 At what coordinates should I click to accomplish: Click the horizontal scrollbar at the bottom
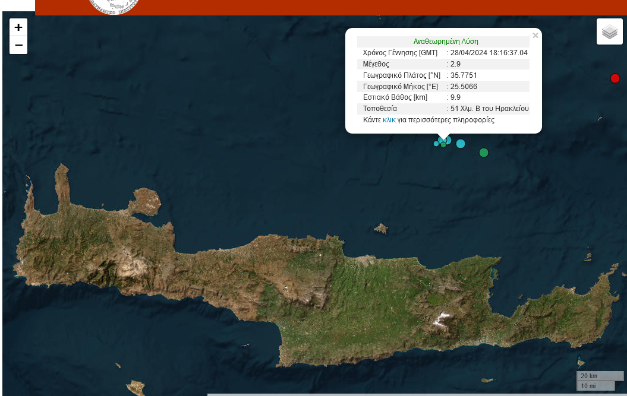point(416,394)
